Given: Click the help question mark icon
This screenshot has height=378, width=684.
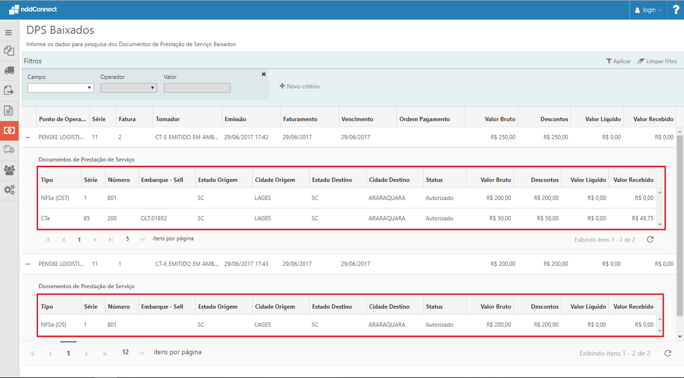Looking at the screenshot, I should click(675, 9).
